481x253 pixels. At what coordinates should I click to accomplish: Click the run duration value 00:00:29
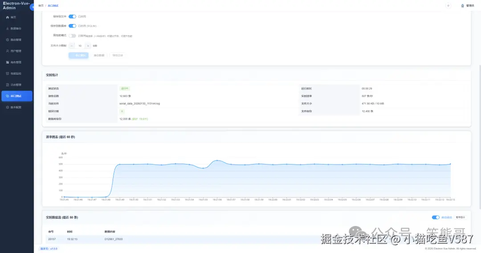pos(367,88)
